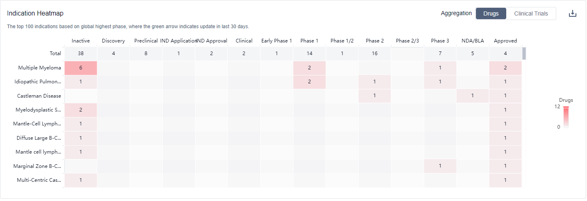Switch aggregation to Drugs
Viewport: 587px width, 201px height.
click(x=491, y=13)
